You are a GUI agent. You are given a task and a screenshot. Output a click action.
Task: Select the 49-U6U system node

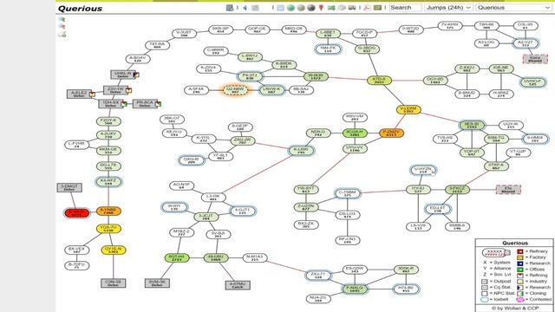(216, 257)
